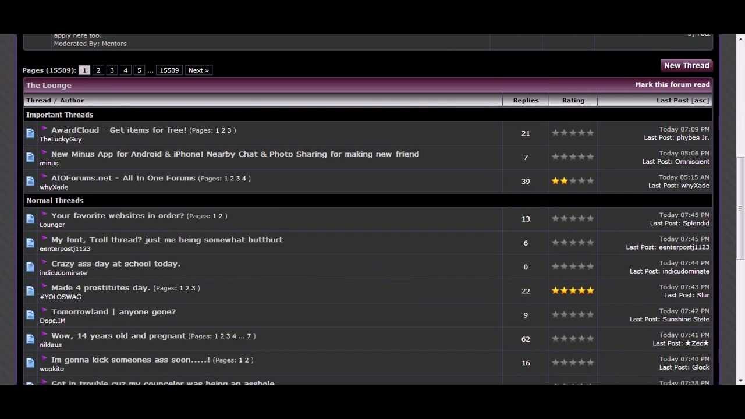Viewport: 745px width, 419px height.
Task: Open the New Minus App thread
Action: (235, 154)
